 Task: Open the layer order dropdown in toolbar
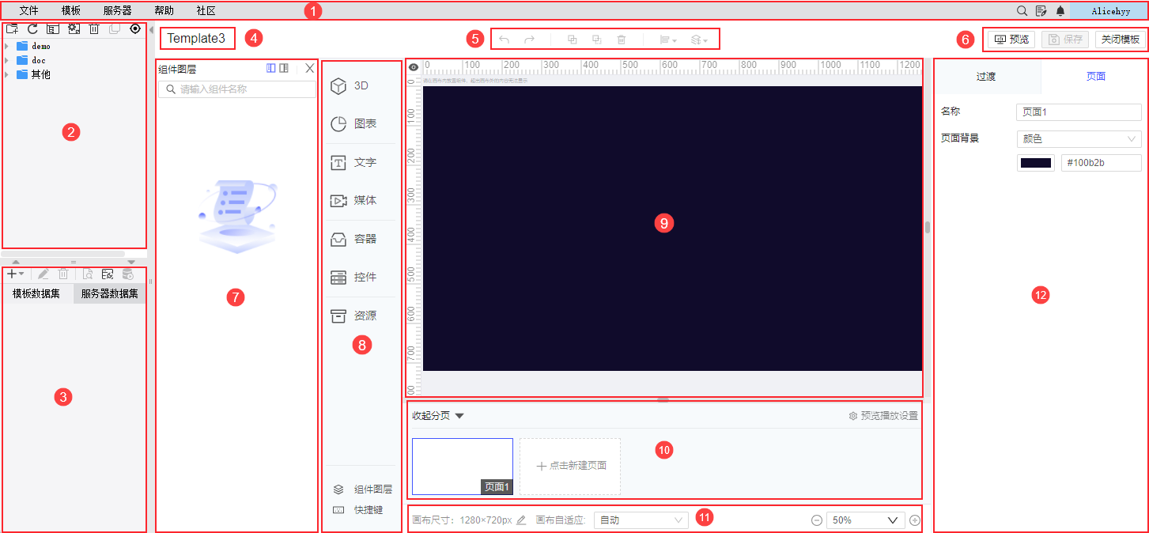699,40
